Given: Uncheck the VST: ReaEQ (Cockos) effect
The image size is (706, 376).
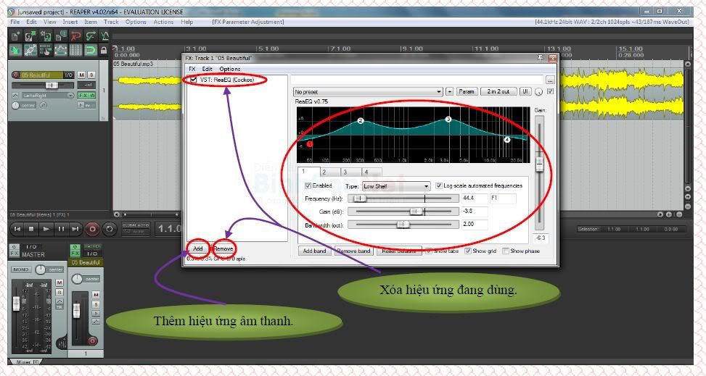Looking at the screenshot, I should 192,80.
